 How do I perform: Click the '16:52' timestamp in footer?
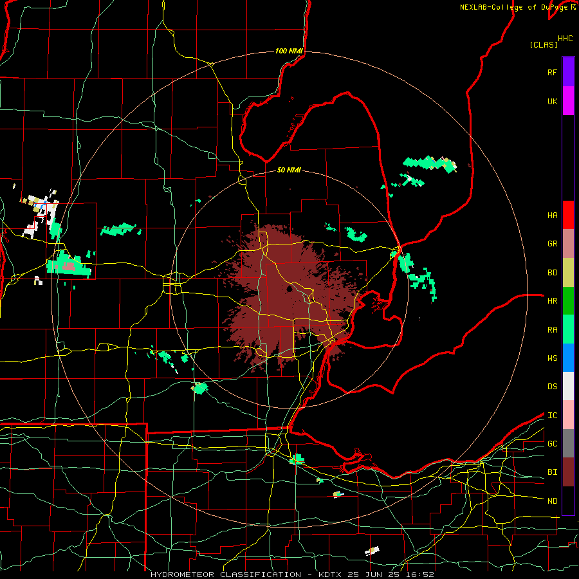[419, 574]
